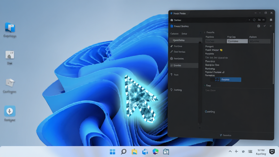Open the blue puzzle-shaped taskbar app
Viewport: 279px width, 157px height.
click(x=145, y=152)
